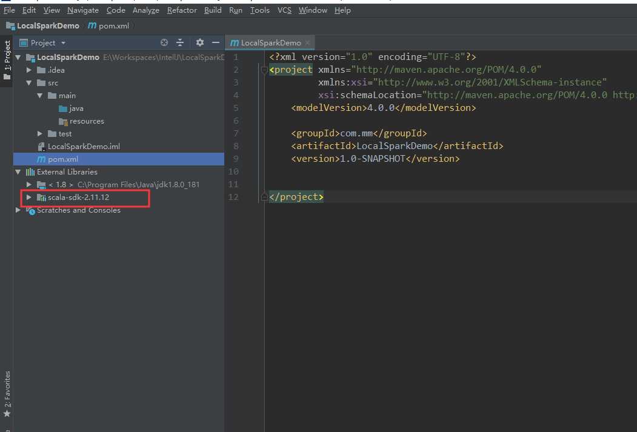The height and width of the screenshot is (432, 637).
Task: Open Project panel settings gear
Action: [x=199, y=42]
